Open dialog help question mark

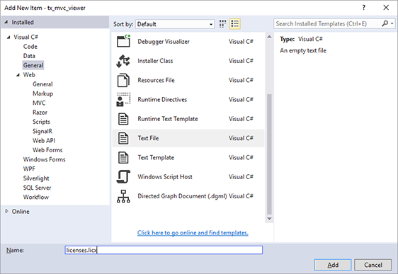coord(364,8)
